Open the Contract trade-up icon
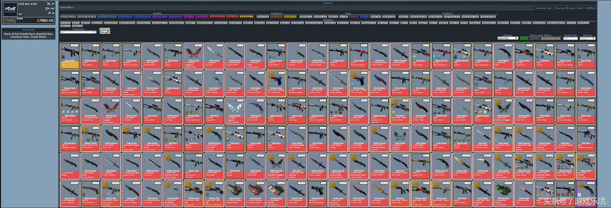Viewport: 611px width, 208px height. (104, 31)
